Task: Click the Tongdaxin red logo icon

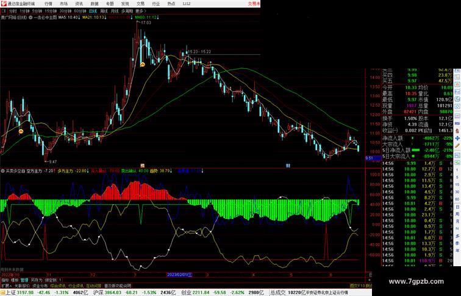Action: pos(4,4)
